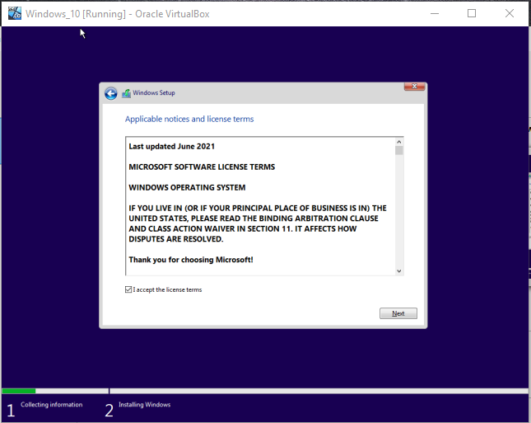531x423 pixels.
Task: Select the 'Collecting information' step label
Action: [51, 405]
